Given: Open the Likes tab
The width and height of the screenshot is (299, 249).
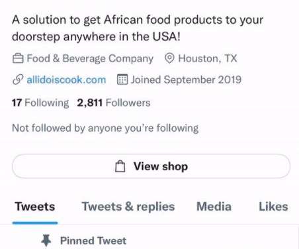Looking at the screenshot, I should (x=273, y=207).
